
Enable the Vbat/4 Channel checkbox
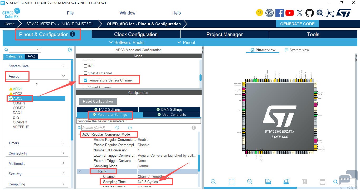point(85,73)
